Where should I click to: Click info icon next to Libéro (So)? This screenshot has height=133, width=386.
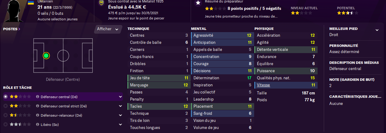click(x=38, y=125)
